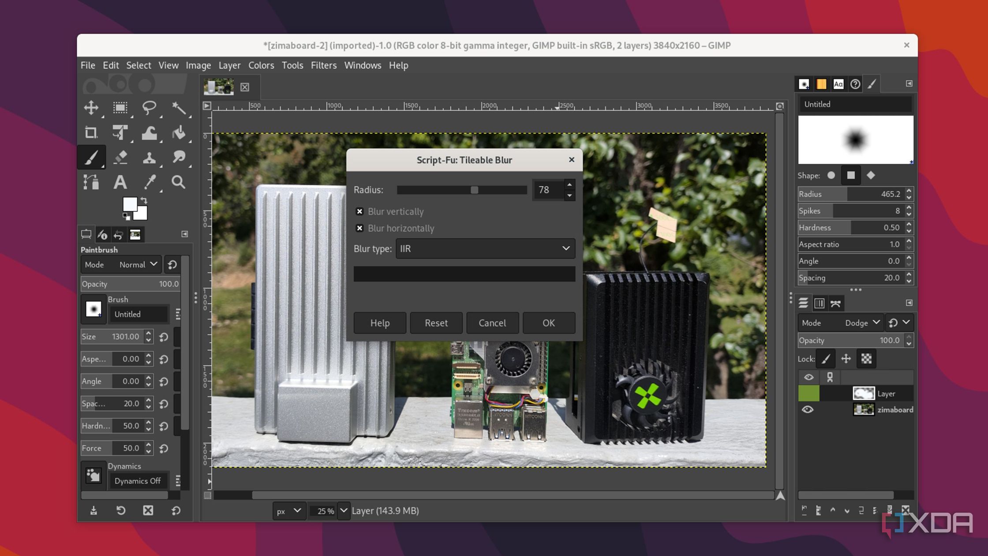This screenshot has height=556, width=988.
Task: Open the Blur type IIR dropdown
Action: pos(485,248)
